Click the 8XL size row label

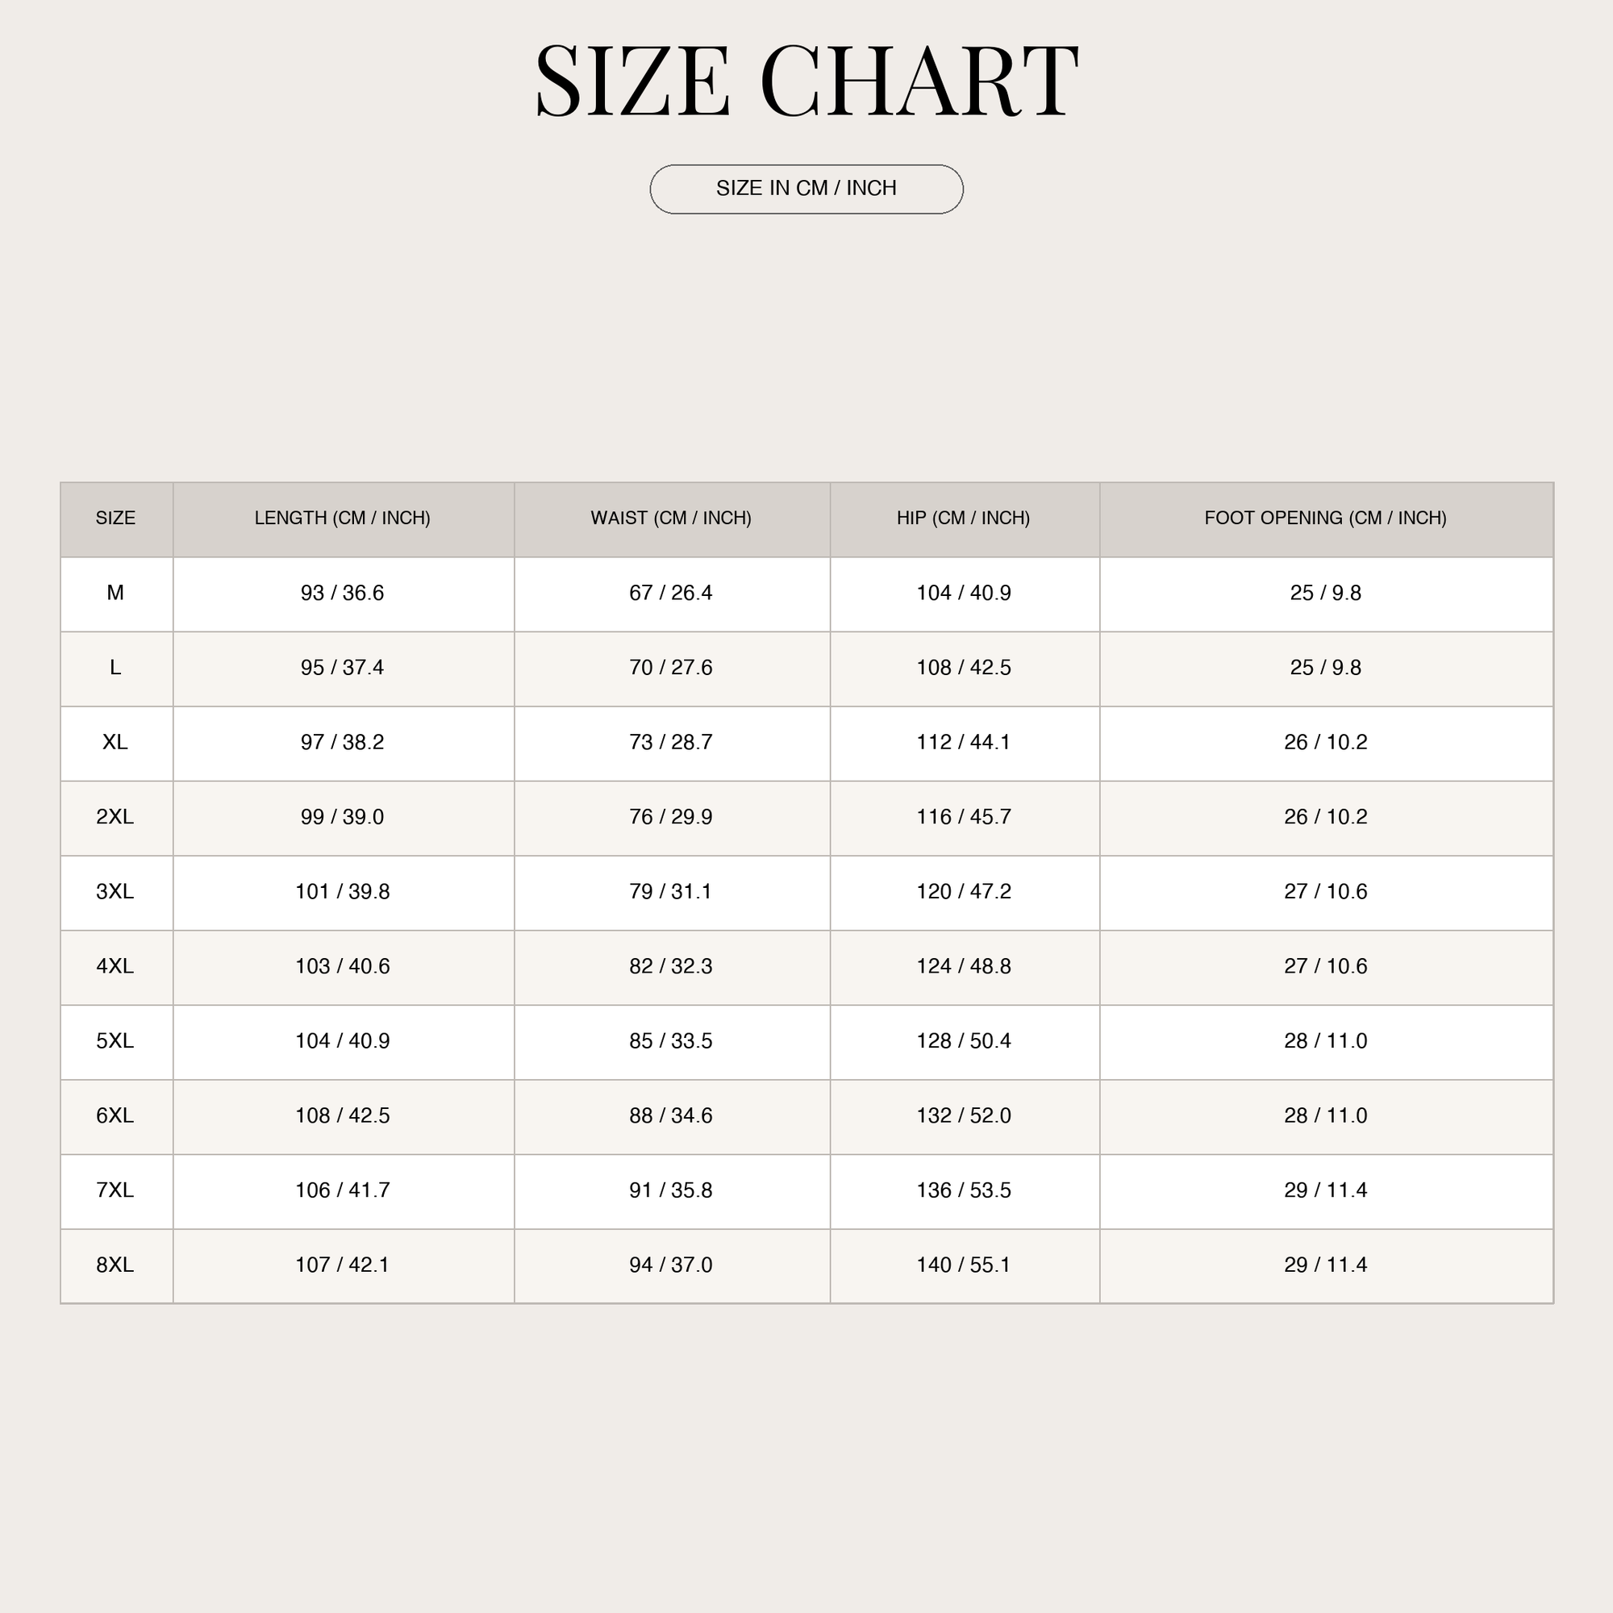(116, 1265)
